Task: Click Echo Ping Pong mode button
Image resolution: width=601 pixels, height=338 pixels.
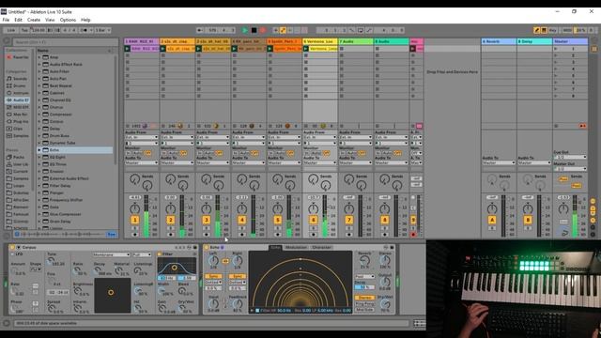Action: click(364, 304)
